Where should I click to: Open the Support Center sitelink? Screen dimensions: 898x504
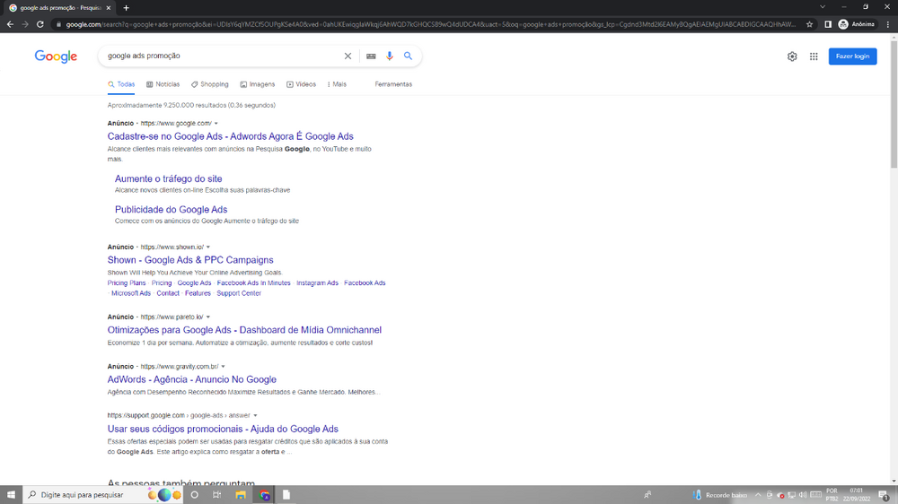click(x=239, y=293)
